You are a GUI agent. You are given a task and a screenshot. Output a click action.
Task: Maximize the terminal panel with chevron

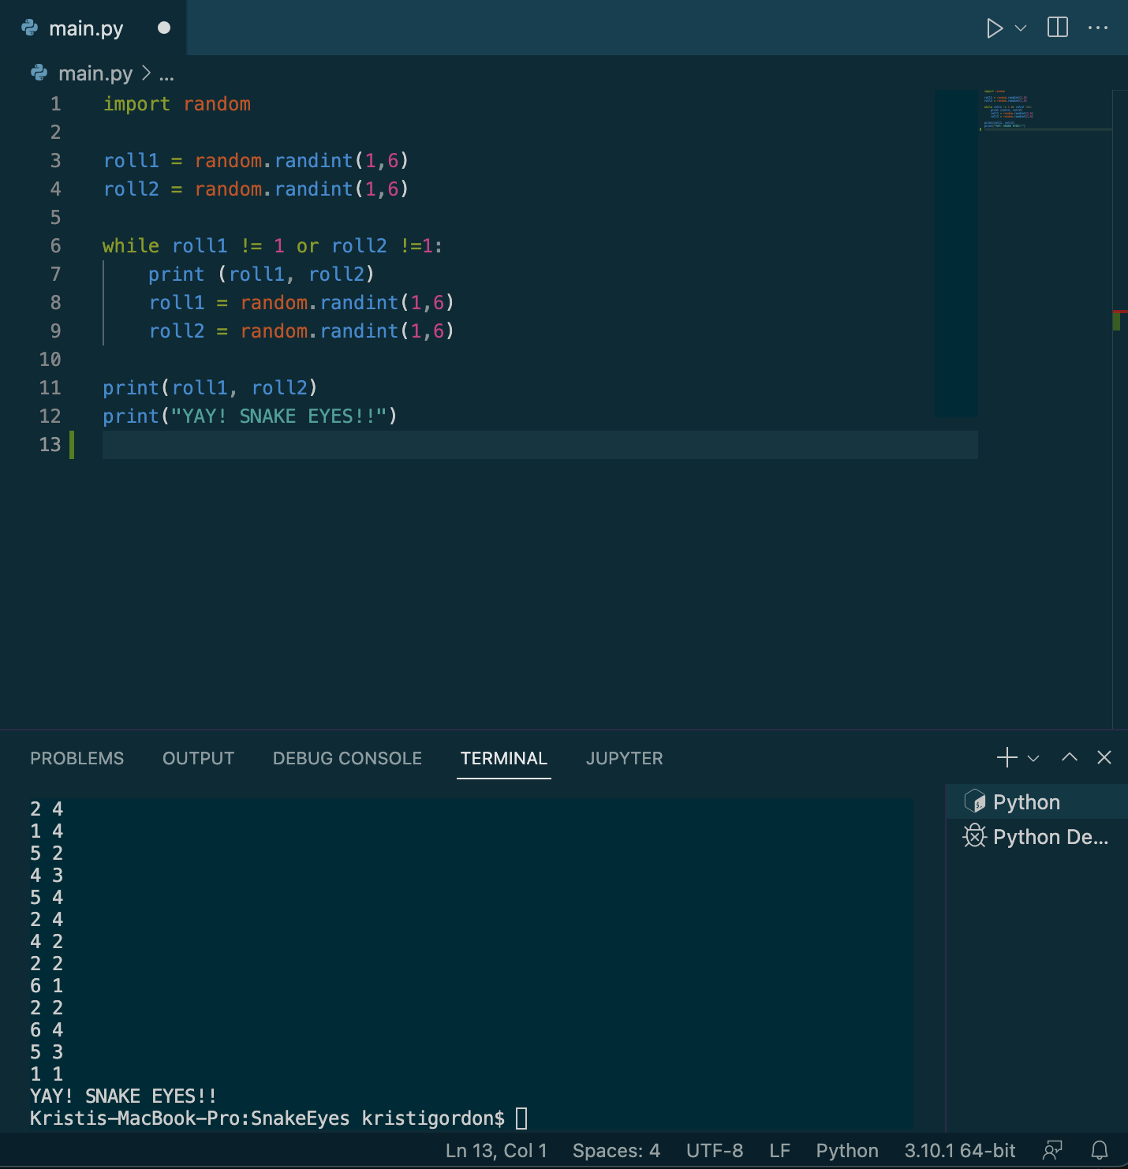pyautogui.click(x=1069, y=757)
